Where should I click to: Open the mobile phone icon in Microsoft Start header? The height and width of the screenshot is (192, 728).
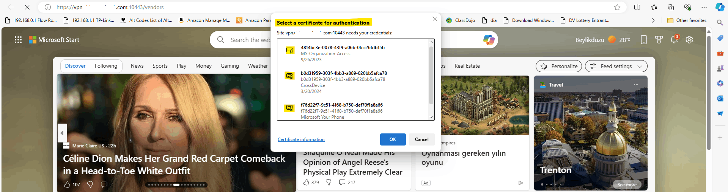pyautogui.click(x=644, y=40)
